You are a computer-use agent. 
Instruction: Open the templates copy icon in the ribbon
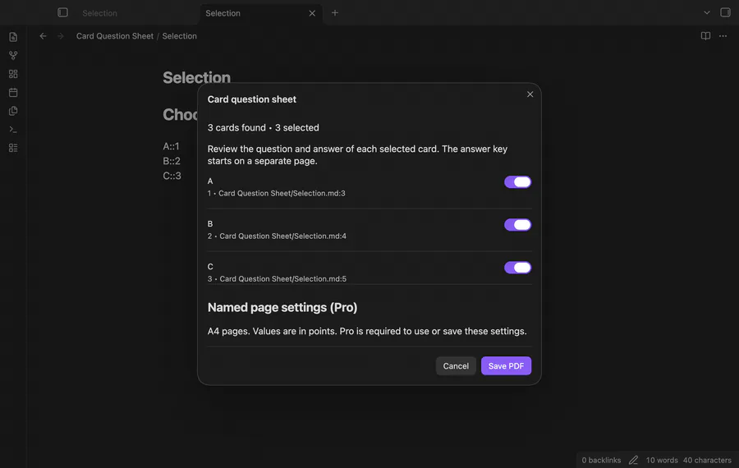13,111
